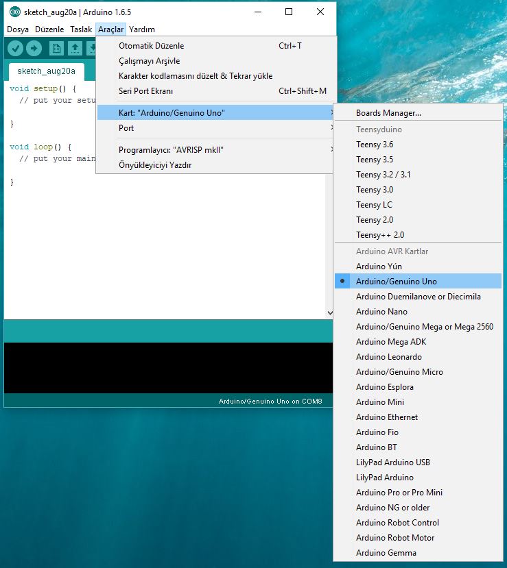Select Teensy 2.0 board

pos(418,220)
